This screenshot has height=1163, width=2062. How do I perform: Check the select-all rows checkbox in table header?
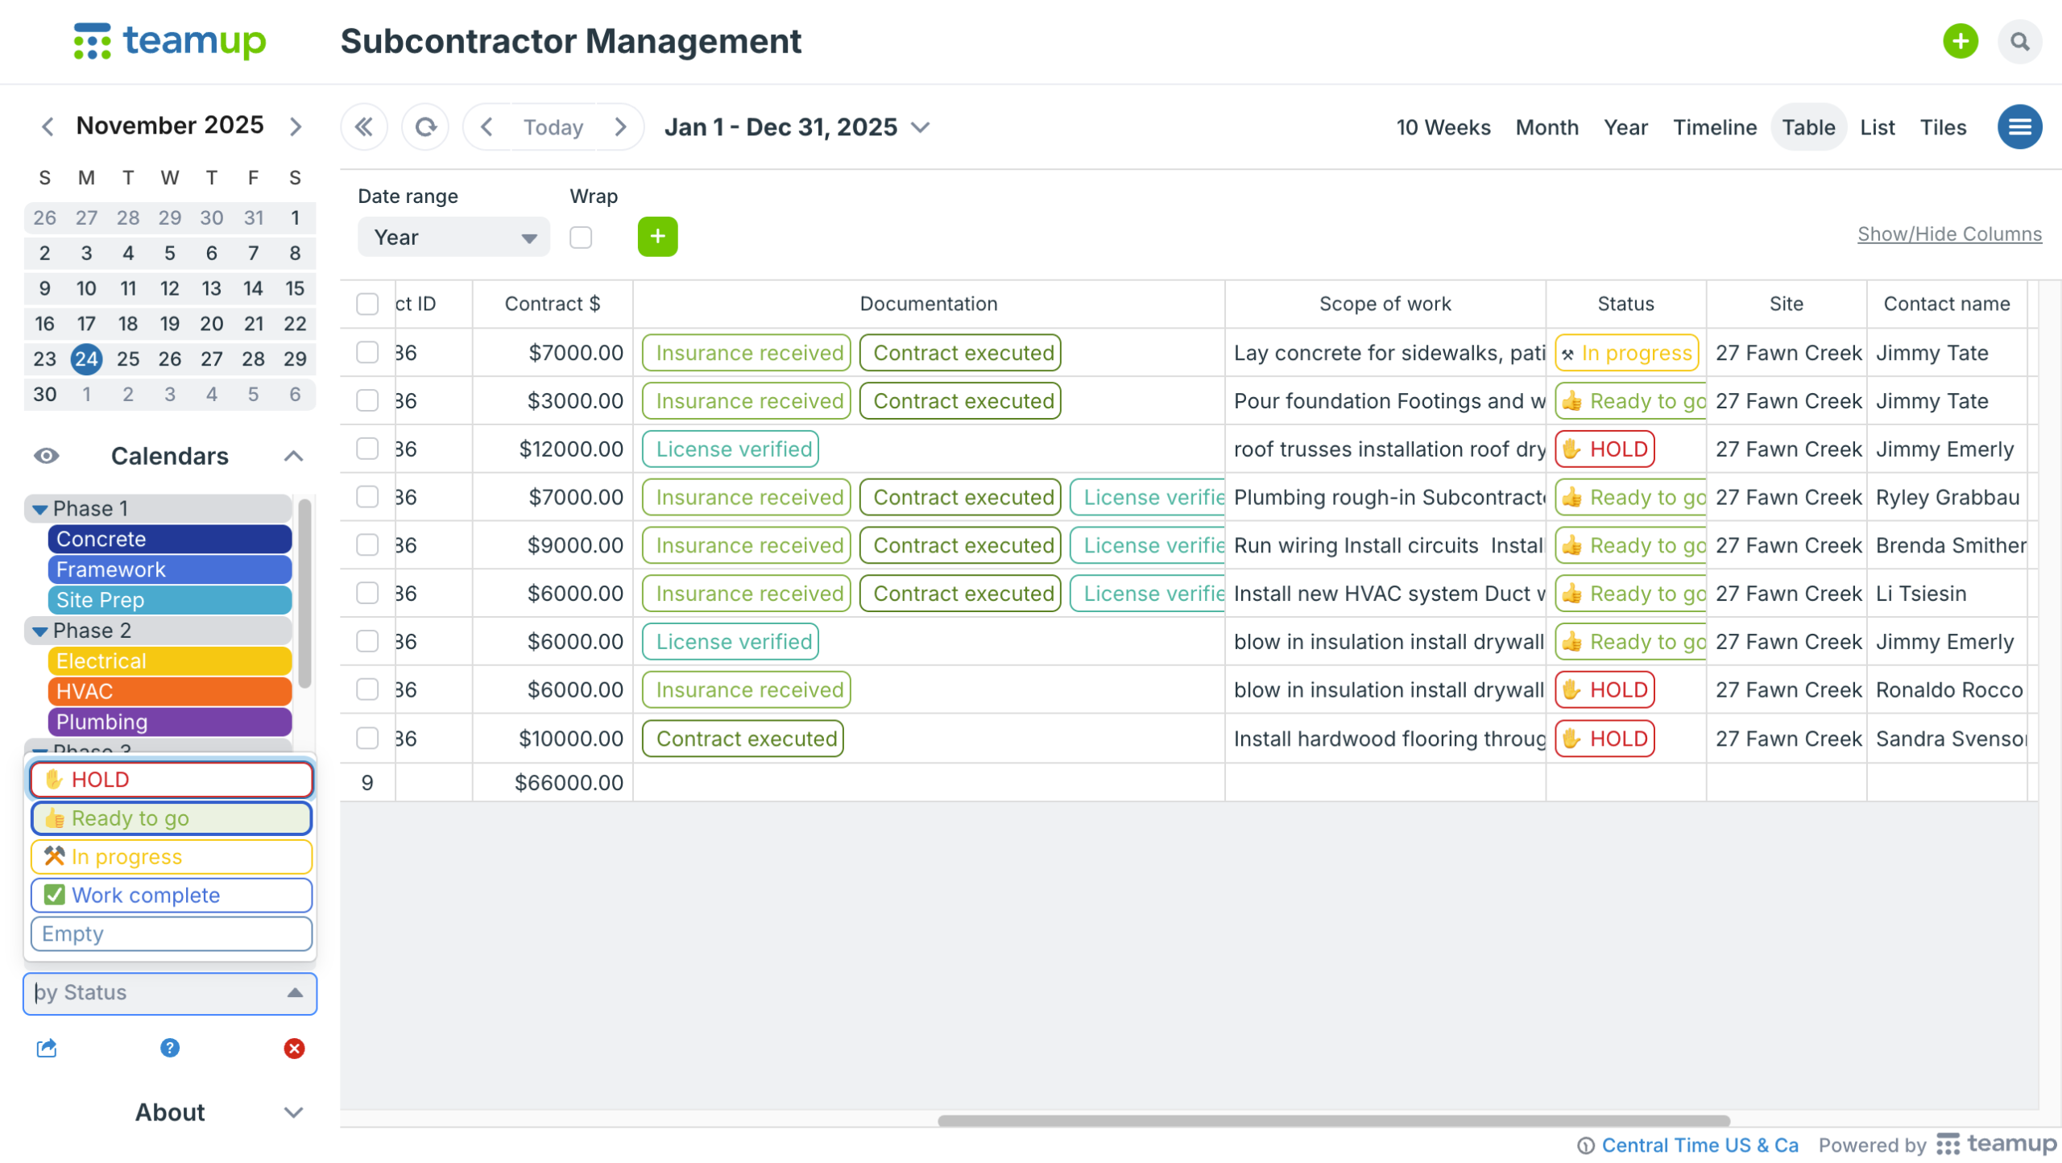click(367, 304)
